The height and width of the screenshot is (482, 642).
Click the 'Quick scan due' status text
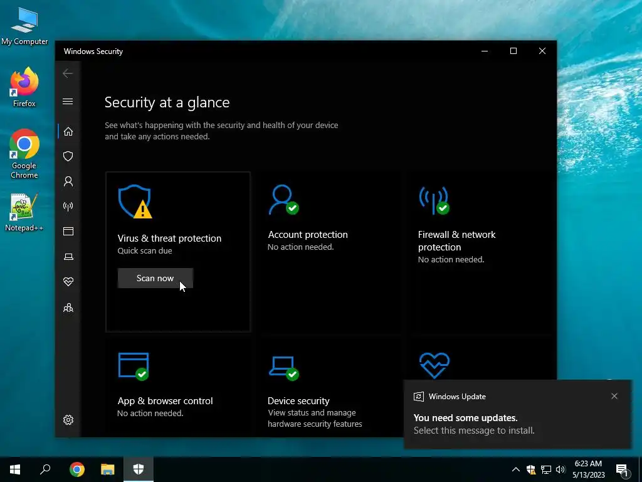145,251
